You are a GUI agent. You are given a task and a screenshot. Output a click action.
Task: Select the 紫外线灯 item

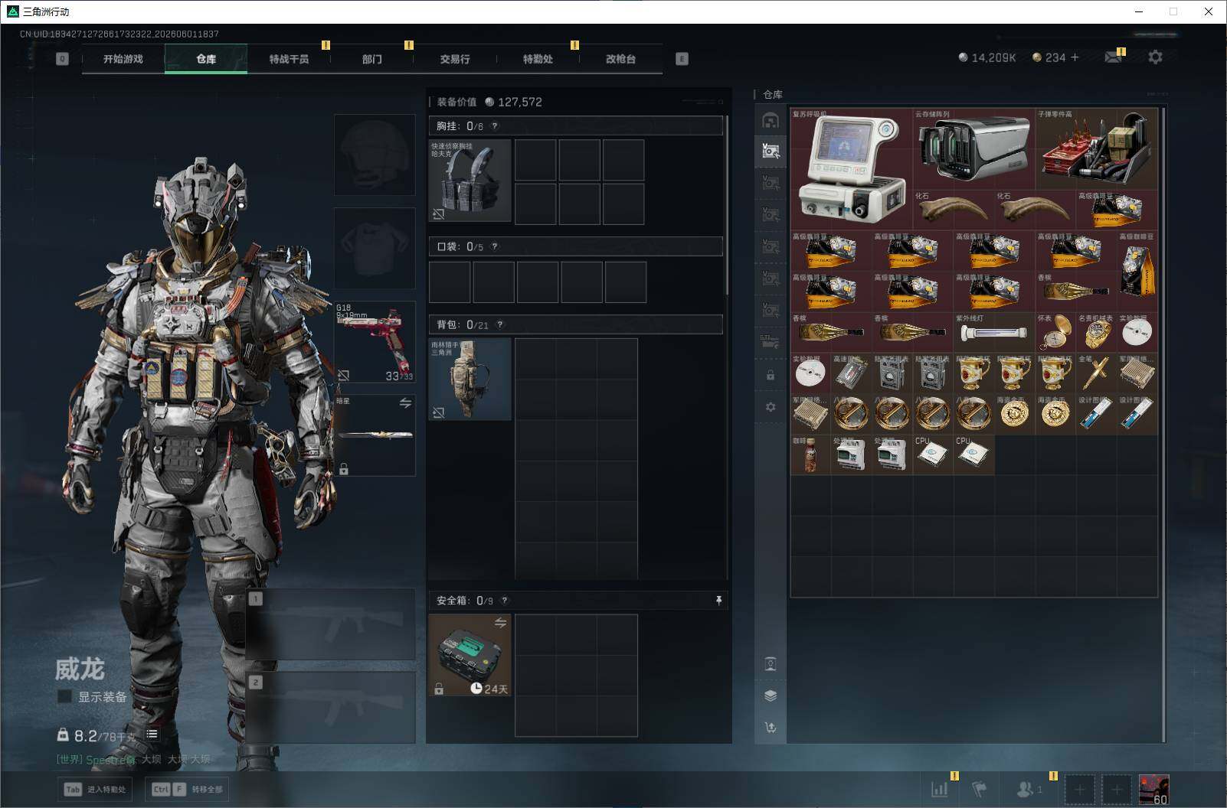[993, 332]
